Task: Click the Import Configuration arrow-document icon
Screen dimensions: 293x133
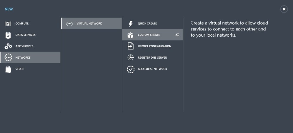Action: [x=131, y=46]
